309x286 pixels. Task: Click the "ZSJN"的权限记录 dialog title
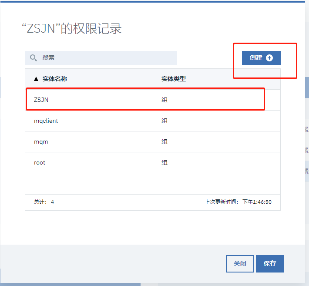(x=71, y=29)
